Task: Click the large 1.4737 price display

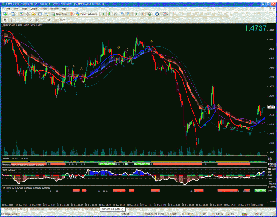Action: point(255,28)
